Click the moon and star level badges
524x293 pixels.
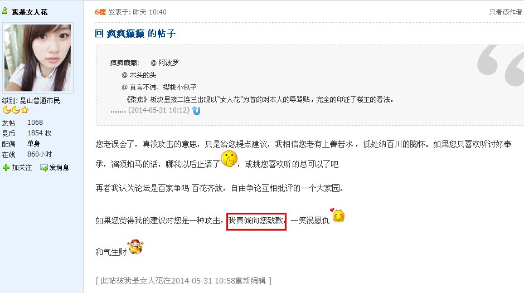point(16,110)
